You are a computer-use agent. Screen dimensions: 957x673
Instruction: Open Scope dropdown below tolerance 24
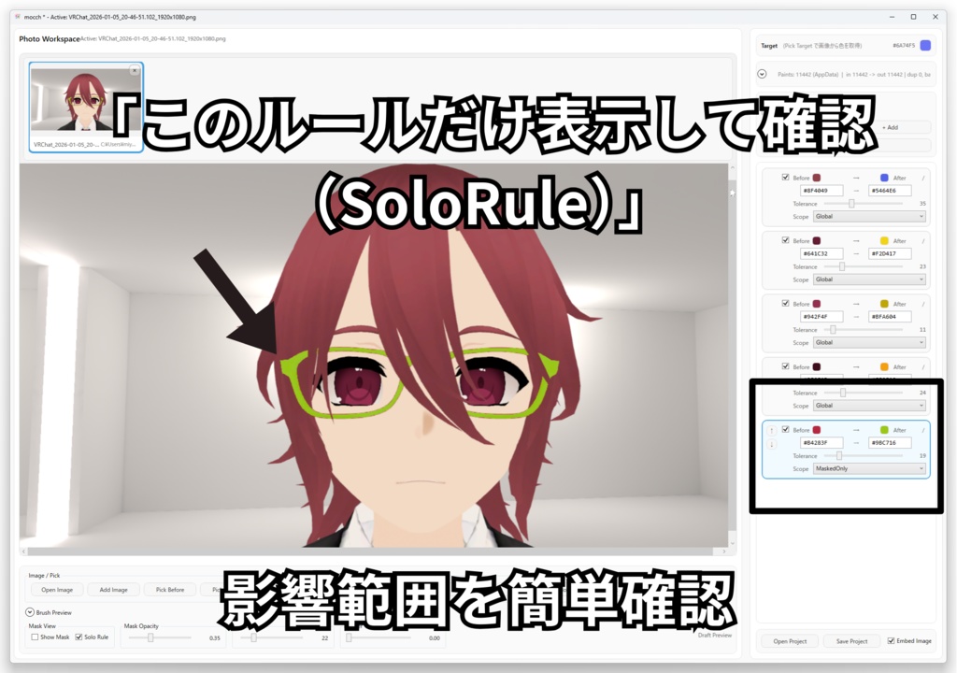869,405
